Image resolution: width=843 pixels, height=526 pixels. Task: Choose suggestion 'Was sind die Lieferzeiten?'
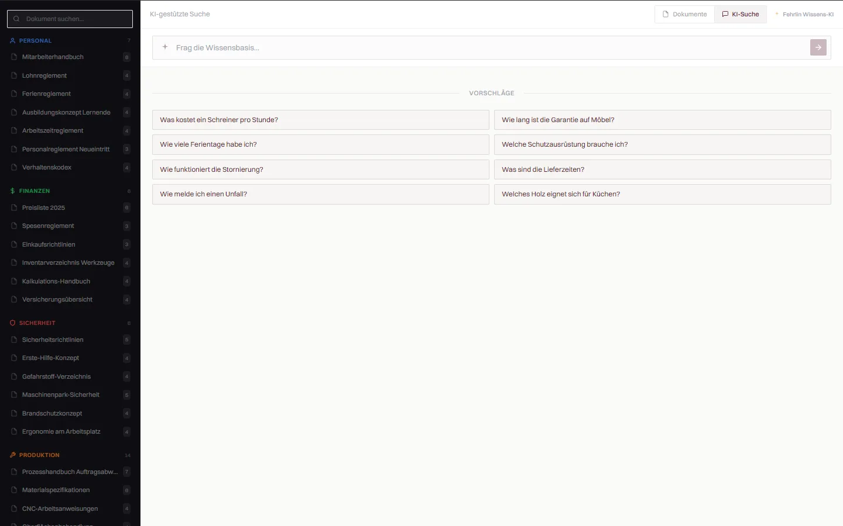(663, 169)
